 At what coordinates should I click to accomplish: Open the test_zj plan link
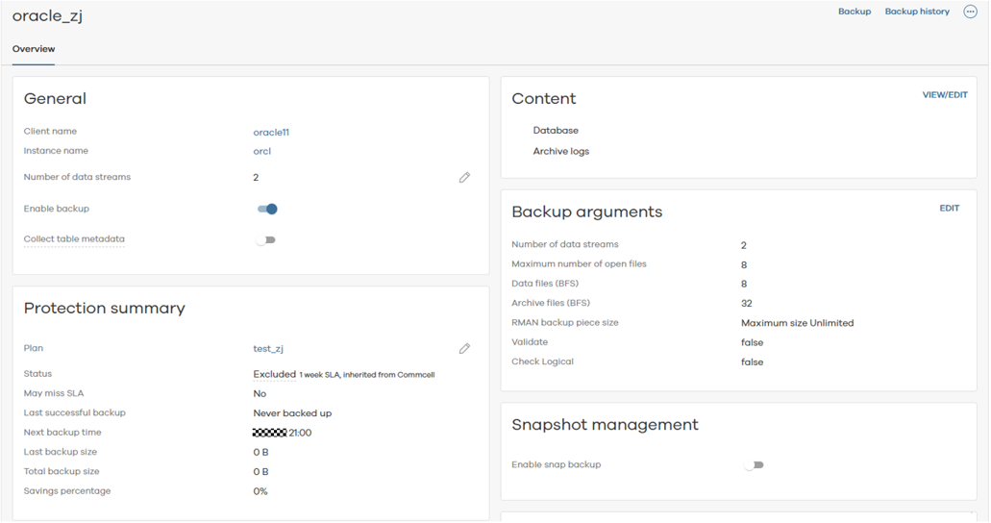pos(268,349)
